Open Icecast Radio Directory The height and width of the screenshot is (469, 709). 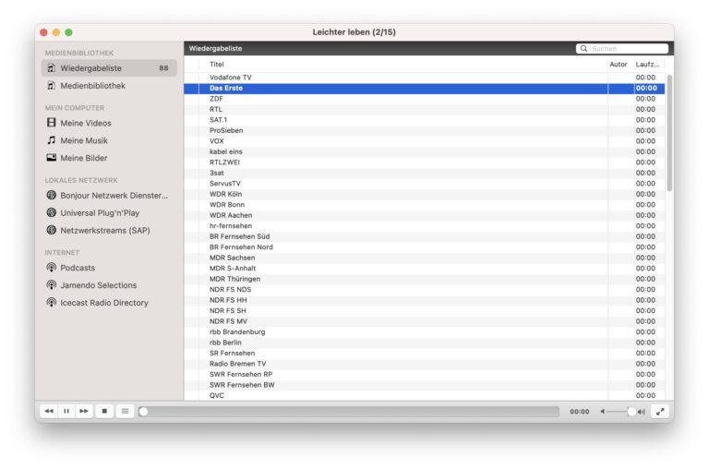pos(109,303)
